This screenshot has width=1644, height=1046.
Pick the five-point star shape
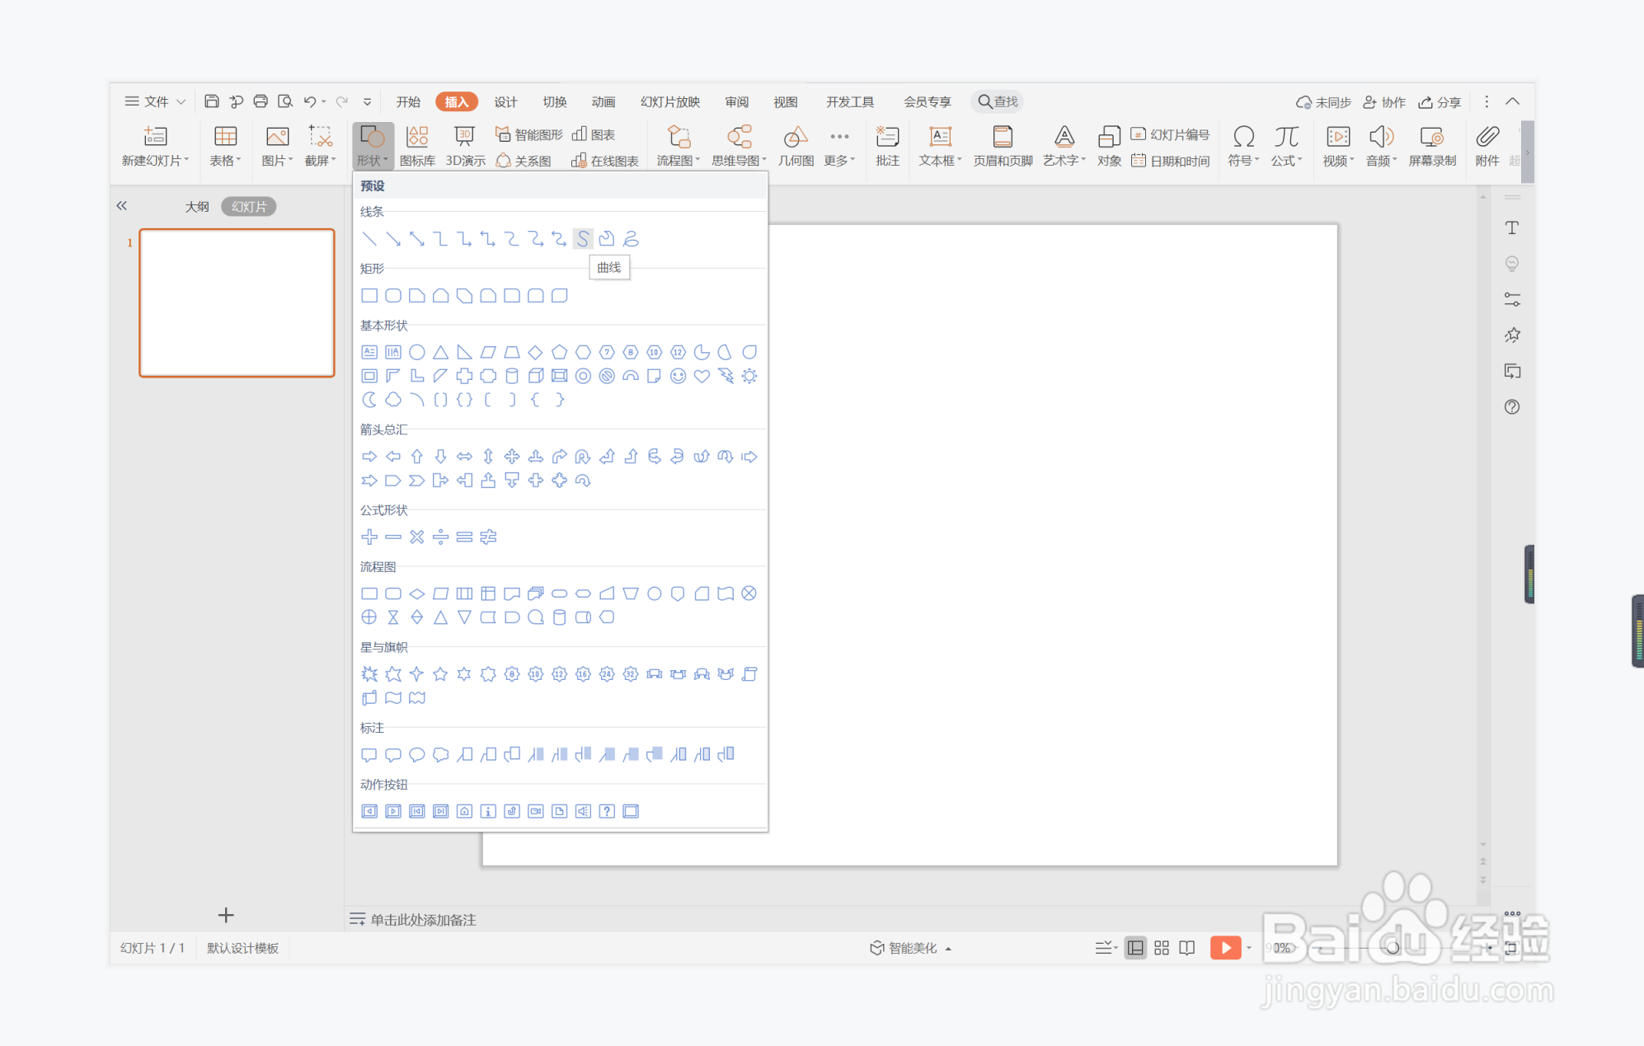click(441, 674)
